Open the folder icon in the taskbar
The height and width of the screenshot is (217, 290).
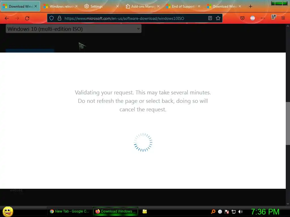145,211
